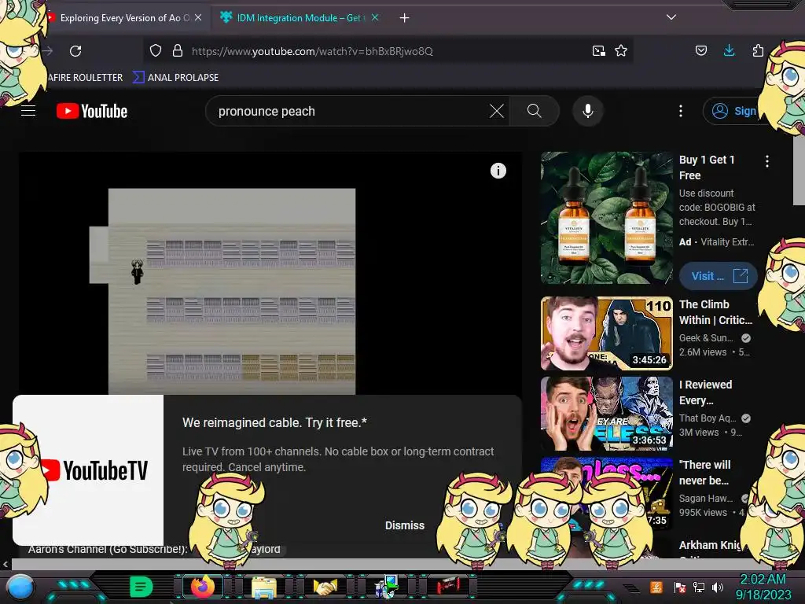Open Firefox downloads panel
This screenshot has height=604, width=805.
[x=729, y=50]
